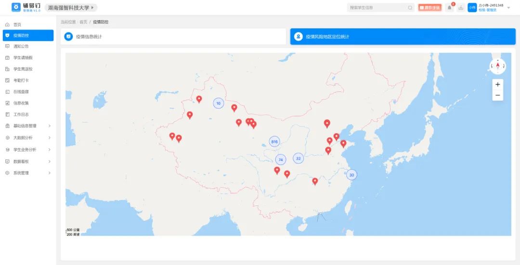This screenshot has height=265, width=520.
Task: Switch to the 疫情信息统计 tab
Action: 173,37
